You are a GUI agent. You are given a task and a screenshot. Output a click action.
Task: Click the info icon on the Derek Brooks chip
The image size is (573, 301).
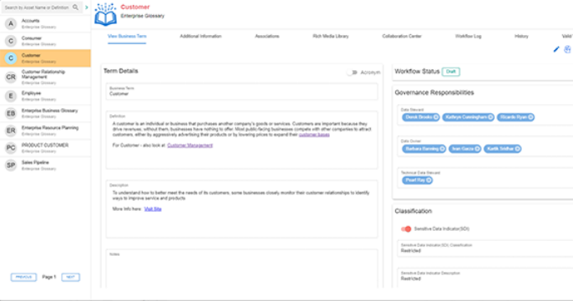(436, 117)
